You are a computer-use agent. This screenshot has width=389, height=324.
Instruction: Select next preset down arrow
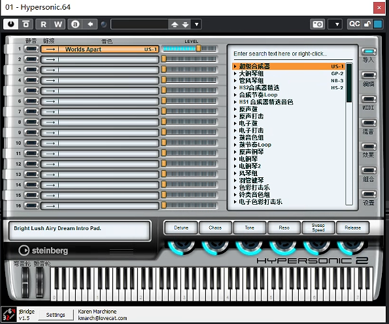[186, 24]
